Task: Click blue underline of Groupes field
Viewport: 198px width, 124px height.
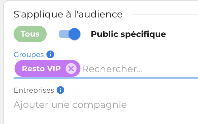Action: tap(106, 78)
